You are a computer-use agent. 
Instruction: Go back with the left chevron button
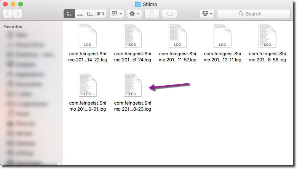click(8, 14)
